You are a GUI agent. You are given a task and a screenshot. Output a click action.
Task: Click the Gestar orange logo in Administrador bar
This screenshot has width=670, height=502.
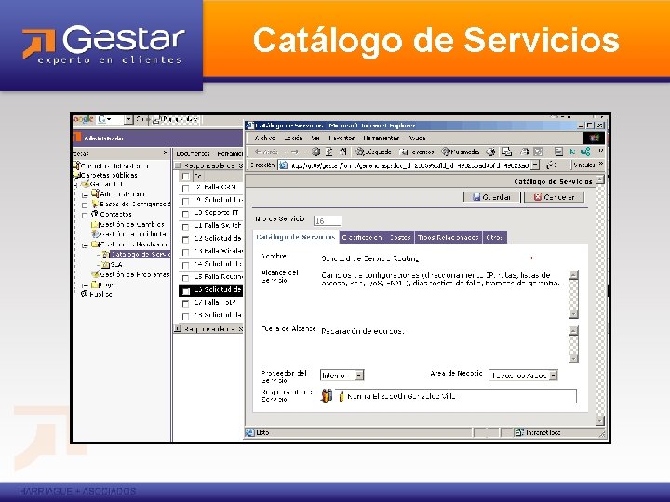pos(77,138)
